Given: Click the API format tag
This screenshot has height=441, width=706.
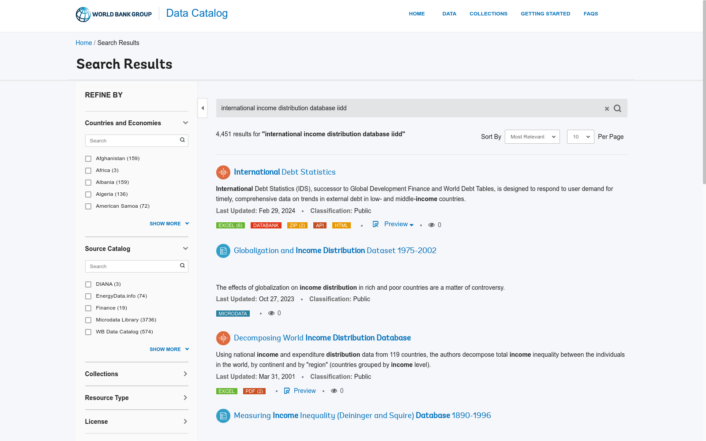Looking at the screenshot, I should coord(320,225).
